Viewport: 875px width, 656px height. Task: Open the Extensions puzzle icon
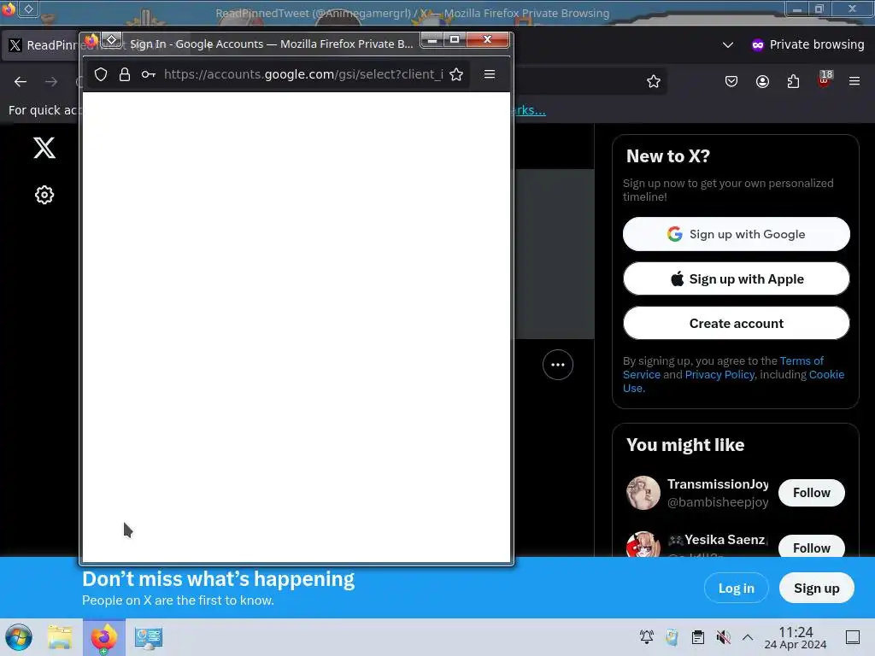(x=793, y=81)
